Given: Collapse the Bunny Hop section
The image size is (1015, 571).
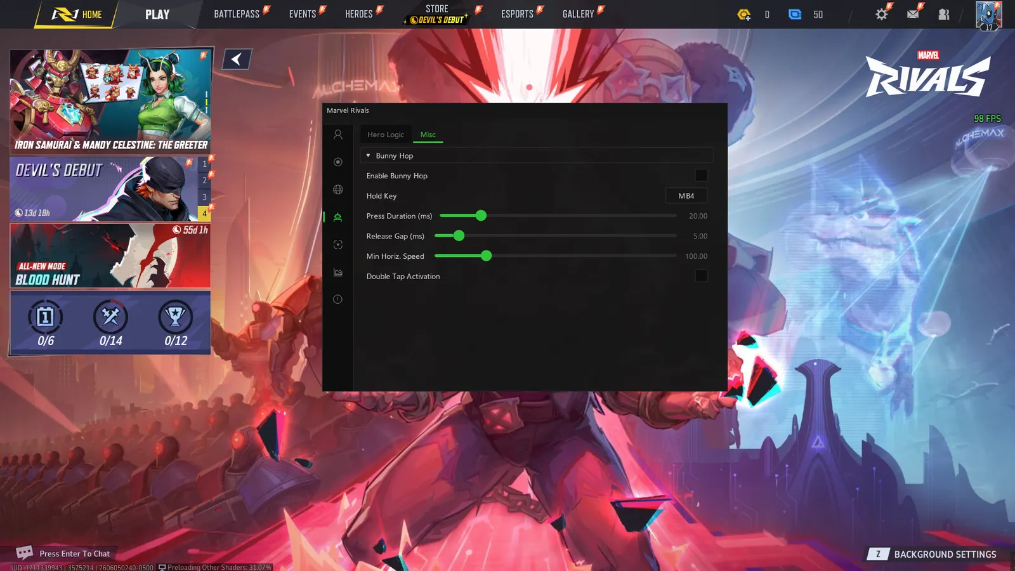Looking at the screenshot, I should coord(537,155).
